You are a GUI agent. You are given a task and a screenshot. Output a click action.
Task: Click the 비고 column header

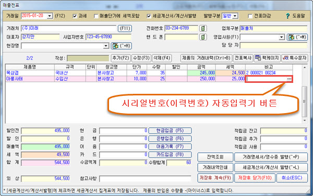pos(269,67)
